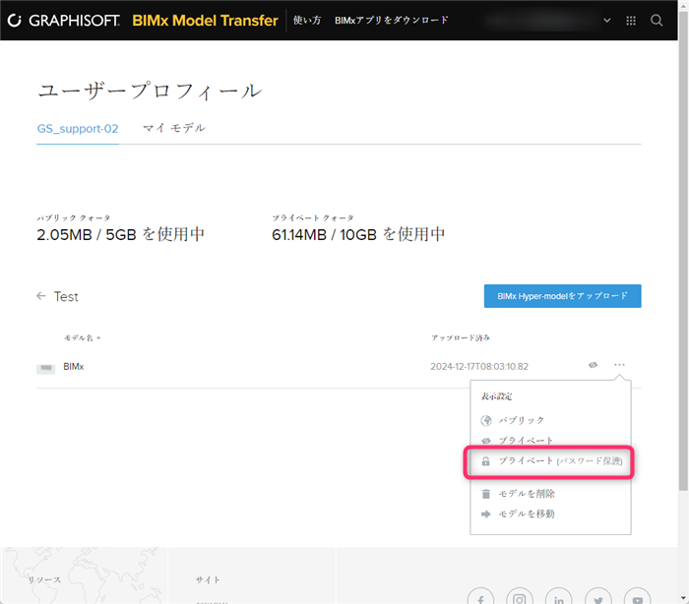Open the three-dots menu for BIMx model
Viewport: 689px width, 604px height.
click(x=619, y=365)
